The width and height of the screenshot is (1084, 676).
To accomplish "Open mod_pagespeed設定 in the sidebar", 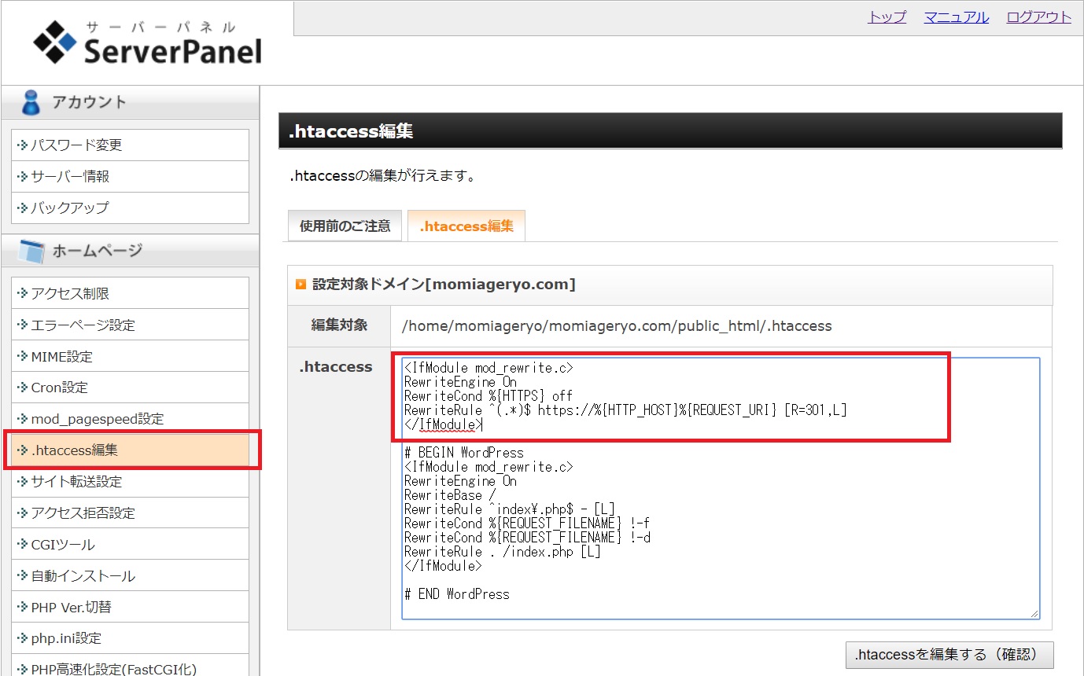I will coord(131,419).
